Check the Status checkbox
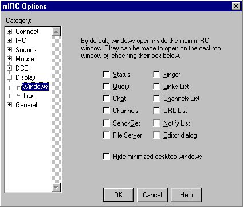Image resolution: width=243 pixels, height=207 pixels. (x=106, y=74)
